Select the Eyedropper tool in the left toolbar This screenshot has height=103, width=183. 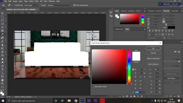pos(2,34)
